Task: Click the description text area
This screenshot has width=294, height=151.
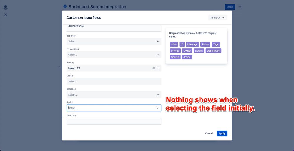Action: tap(114, 28)
